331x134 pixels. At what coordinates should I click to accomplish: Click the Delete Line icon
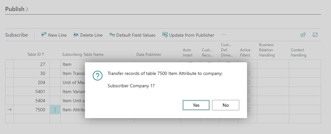coord(76,35)
